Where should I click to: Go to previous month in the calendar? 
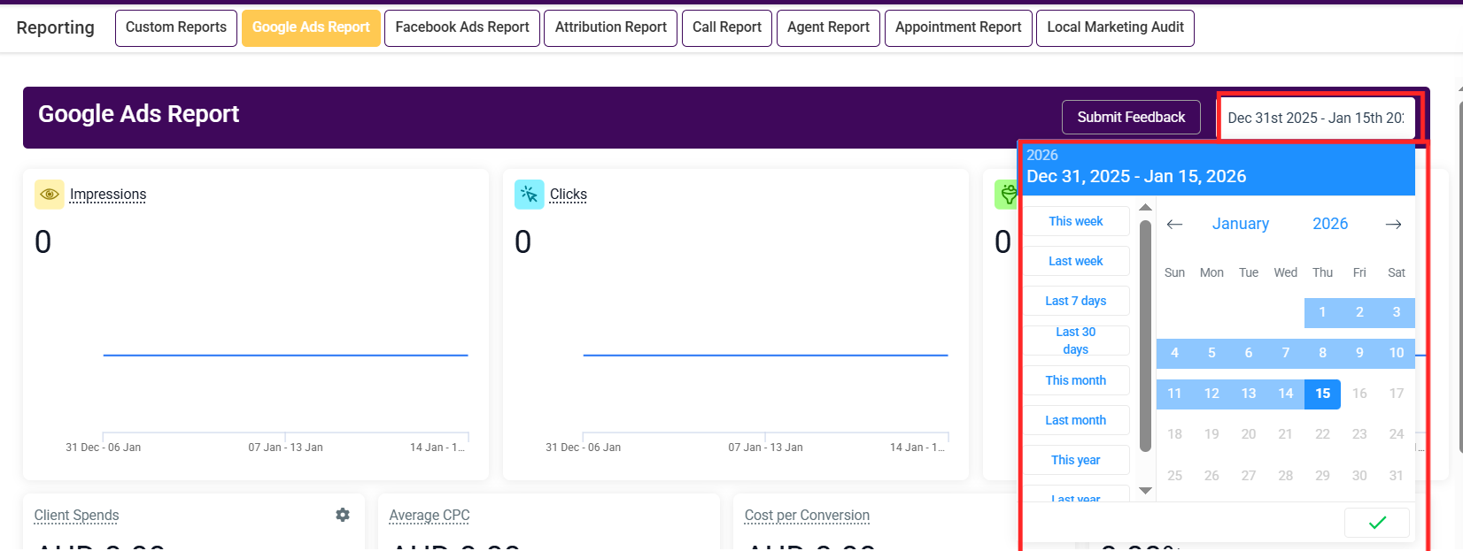tap(1175, 225)
